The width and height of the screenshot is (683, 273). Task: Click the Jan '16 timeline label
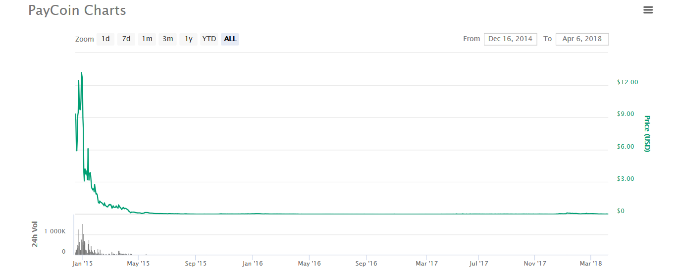(253, 264)
